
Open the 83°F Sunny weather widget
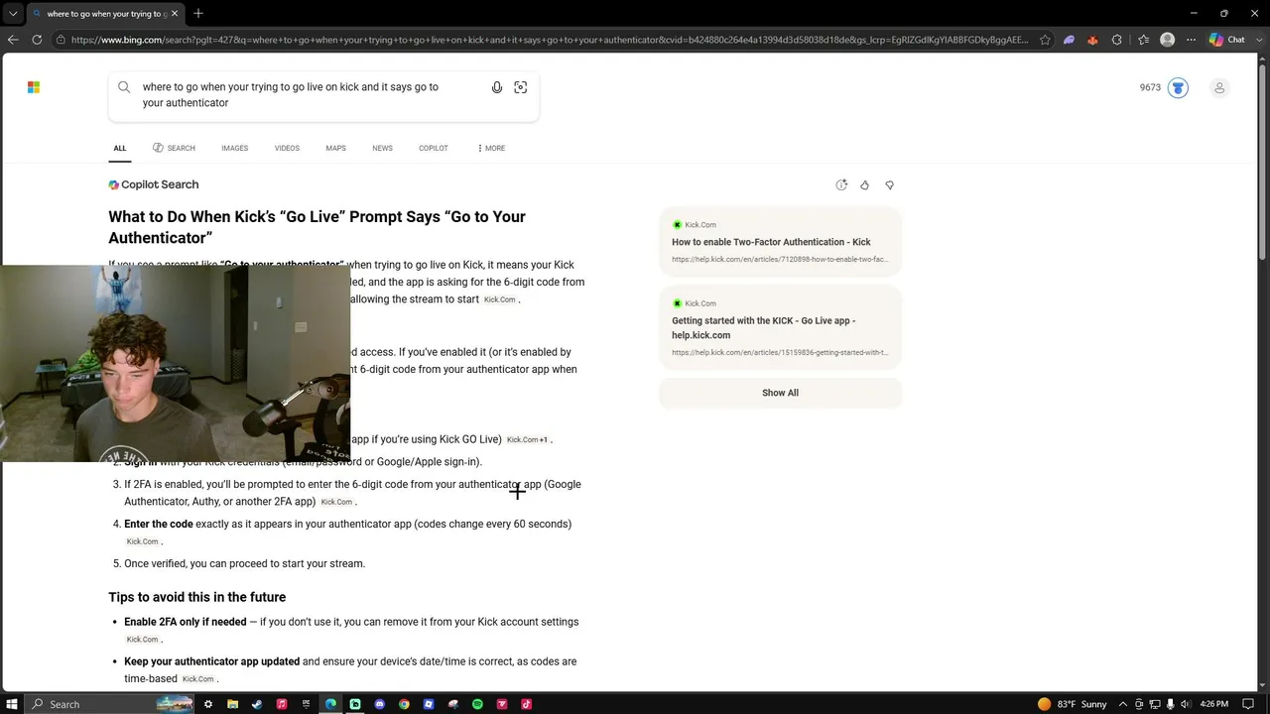click(1072, 704)
